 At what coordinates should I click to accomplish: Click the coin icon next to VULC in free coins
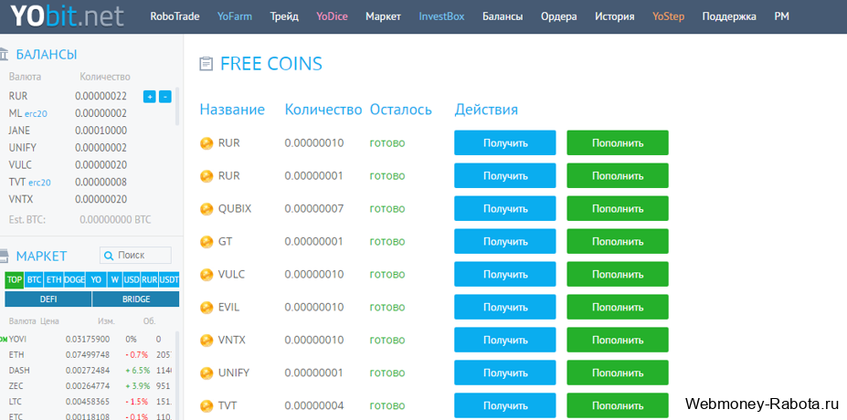click(206, 275)
